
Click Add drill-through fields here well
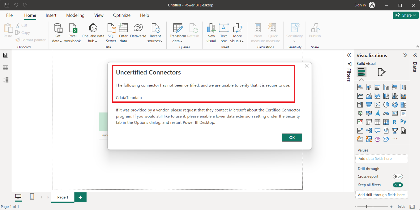coord(381,195)
